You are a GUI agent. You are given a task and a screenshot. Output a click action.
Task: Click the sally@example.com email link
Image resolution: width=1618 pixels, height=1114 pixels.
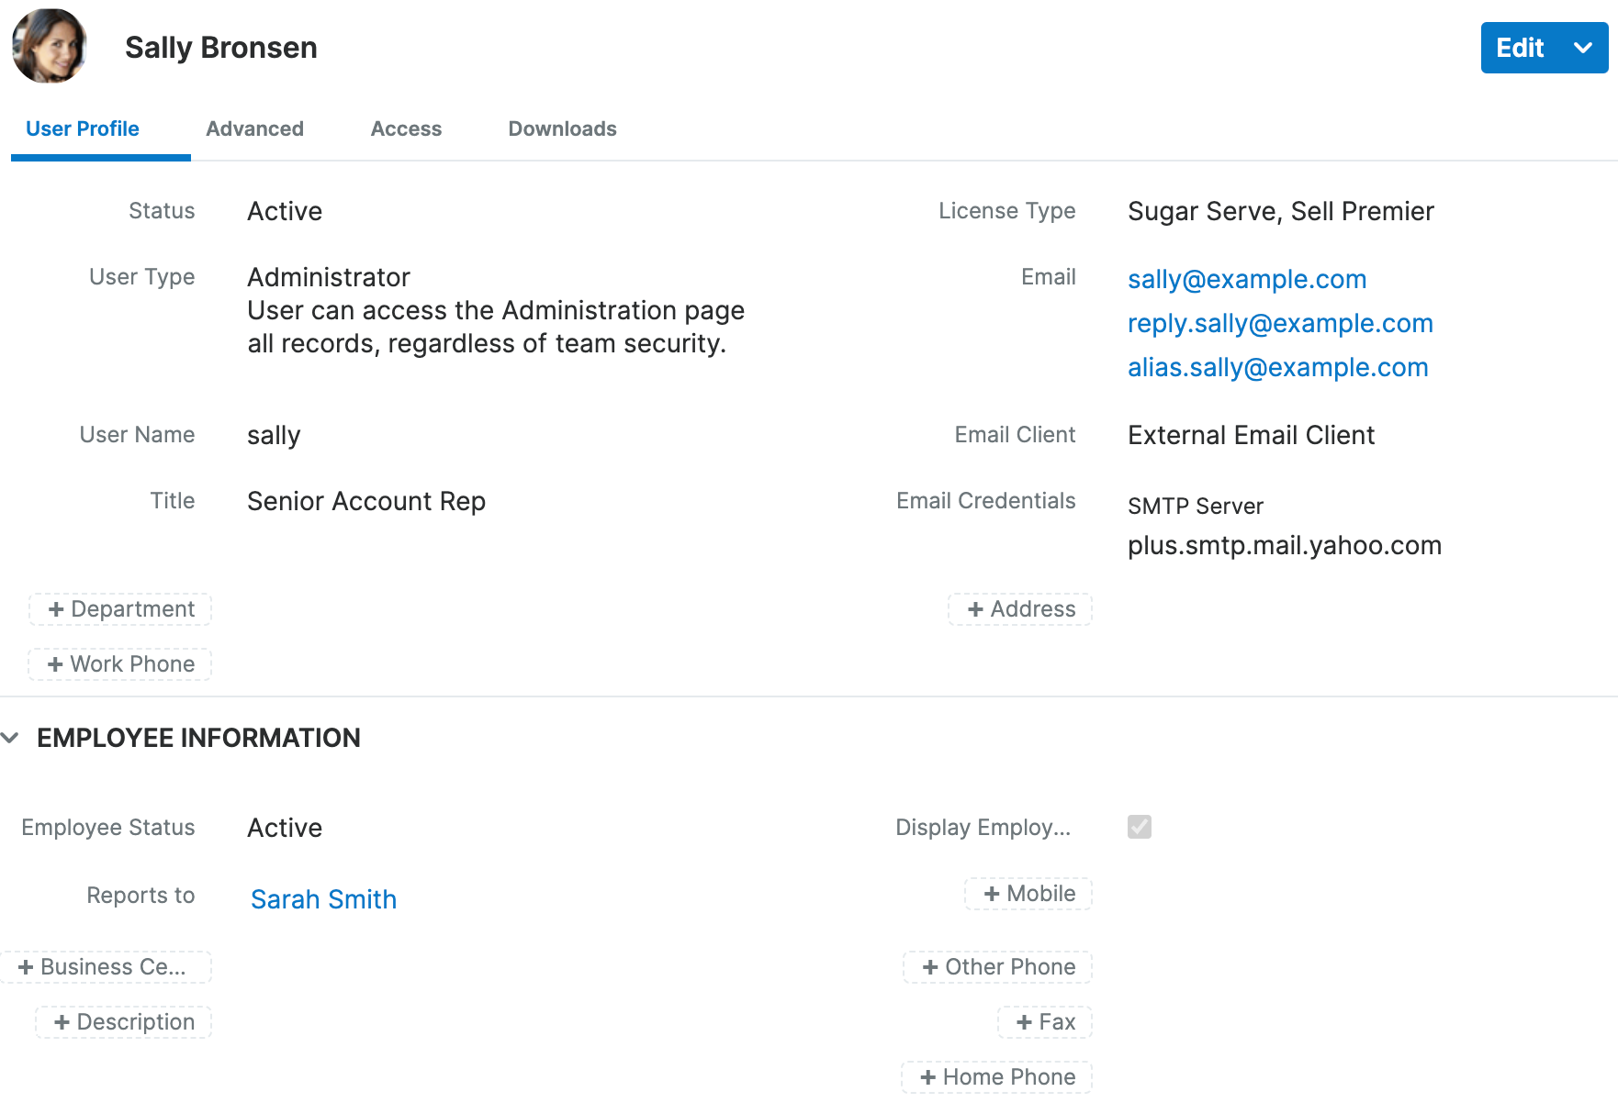(x=1247, y=279)
